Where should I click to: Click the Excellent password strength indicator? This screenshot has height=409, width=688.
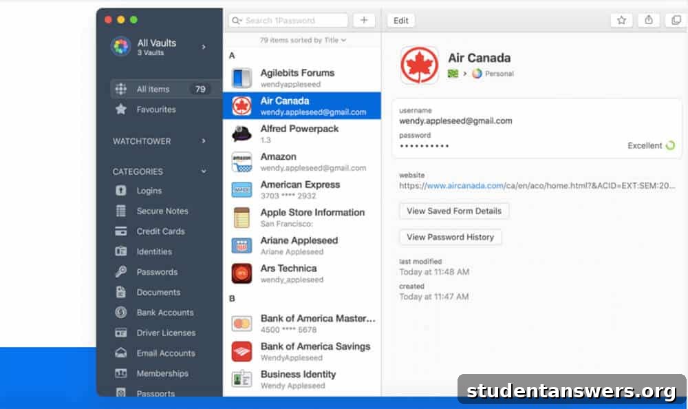tap(651, 145)
